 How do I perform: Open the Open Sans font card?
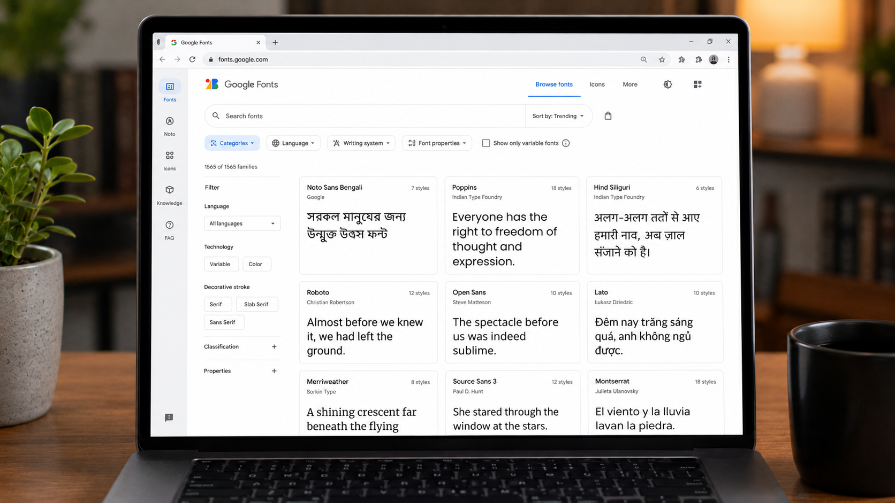point(512,322)
